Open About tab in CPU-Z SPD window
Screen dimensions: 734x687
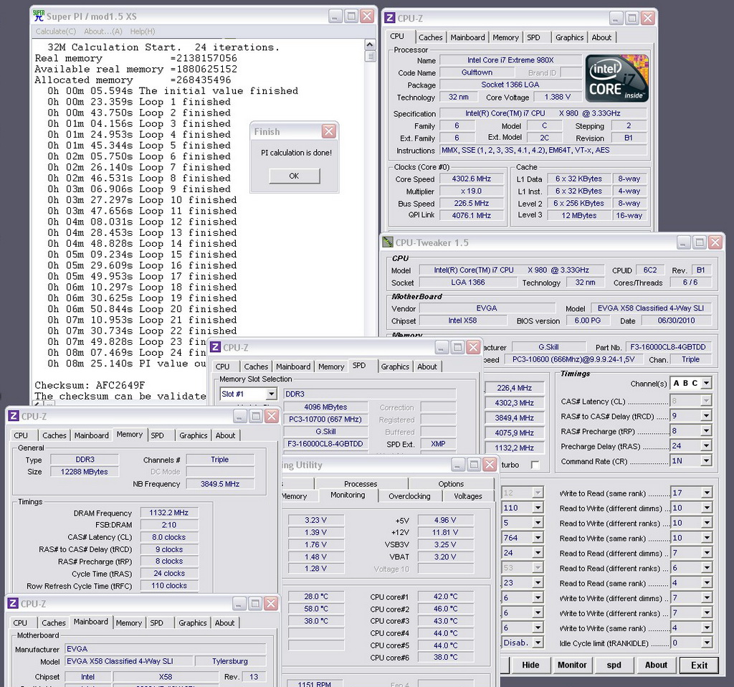tap(427, 366)
